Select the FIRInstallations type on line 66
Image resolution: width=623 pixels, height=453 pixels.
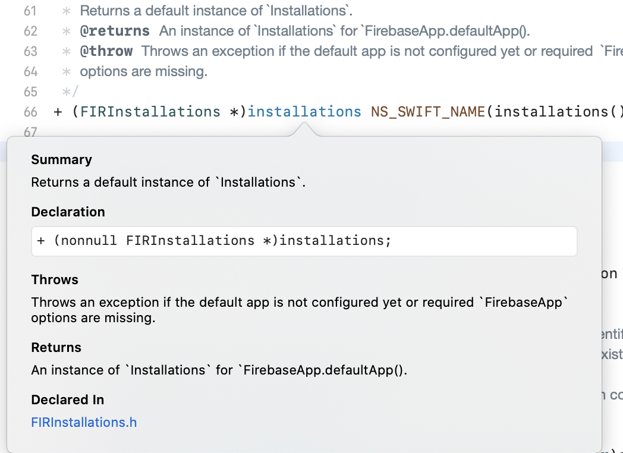(150, 112)
